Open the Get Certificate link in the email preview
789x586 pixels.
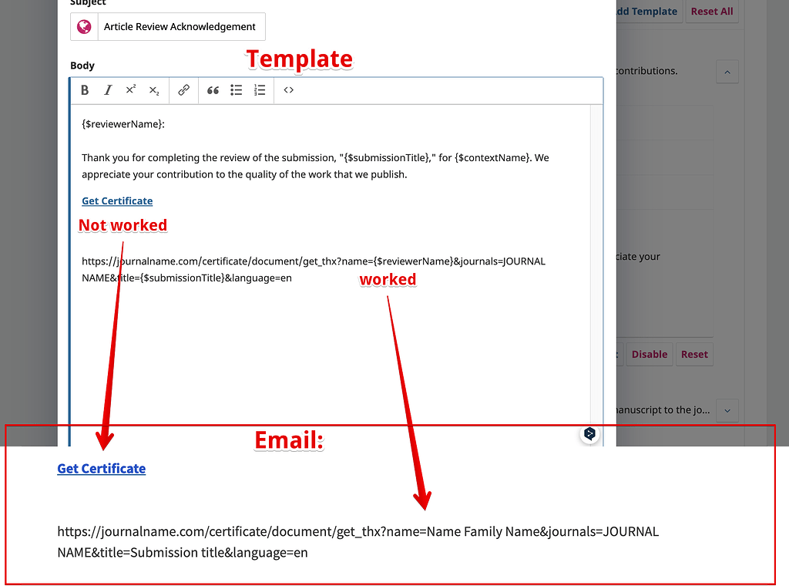point(101,468)
